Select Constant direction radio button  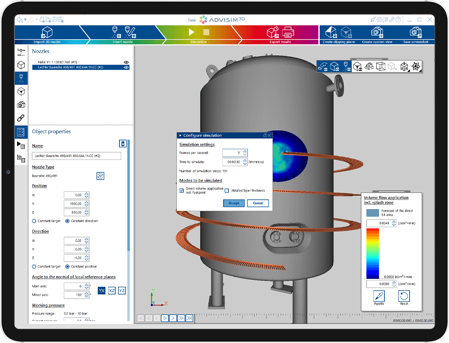point(67,221)
